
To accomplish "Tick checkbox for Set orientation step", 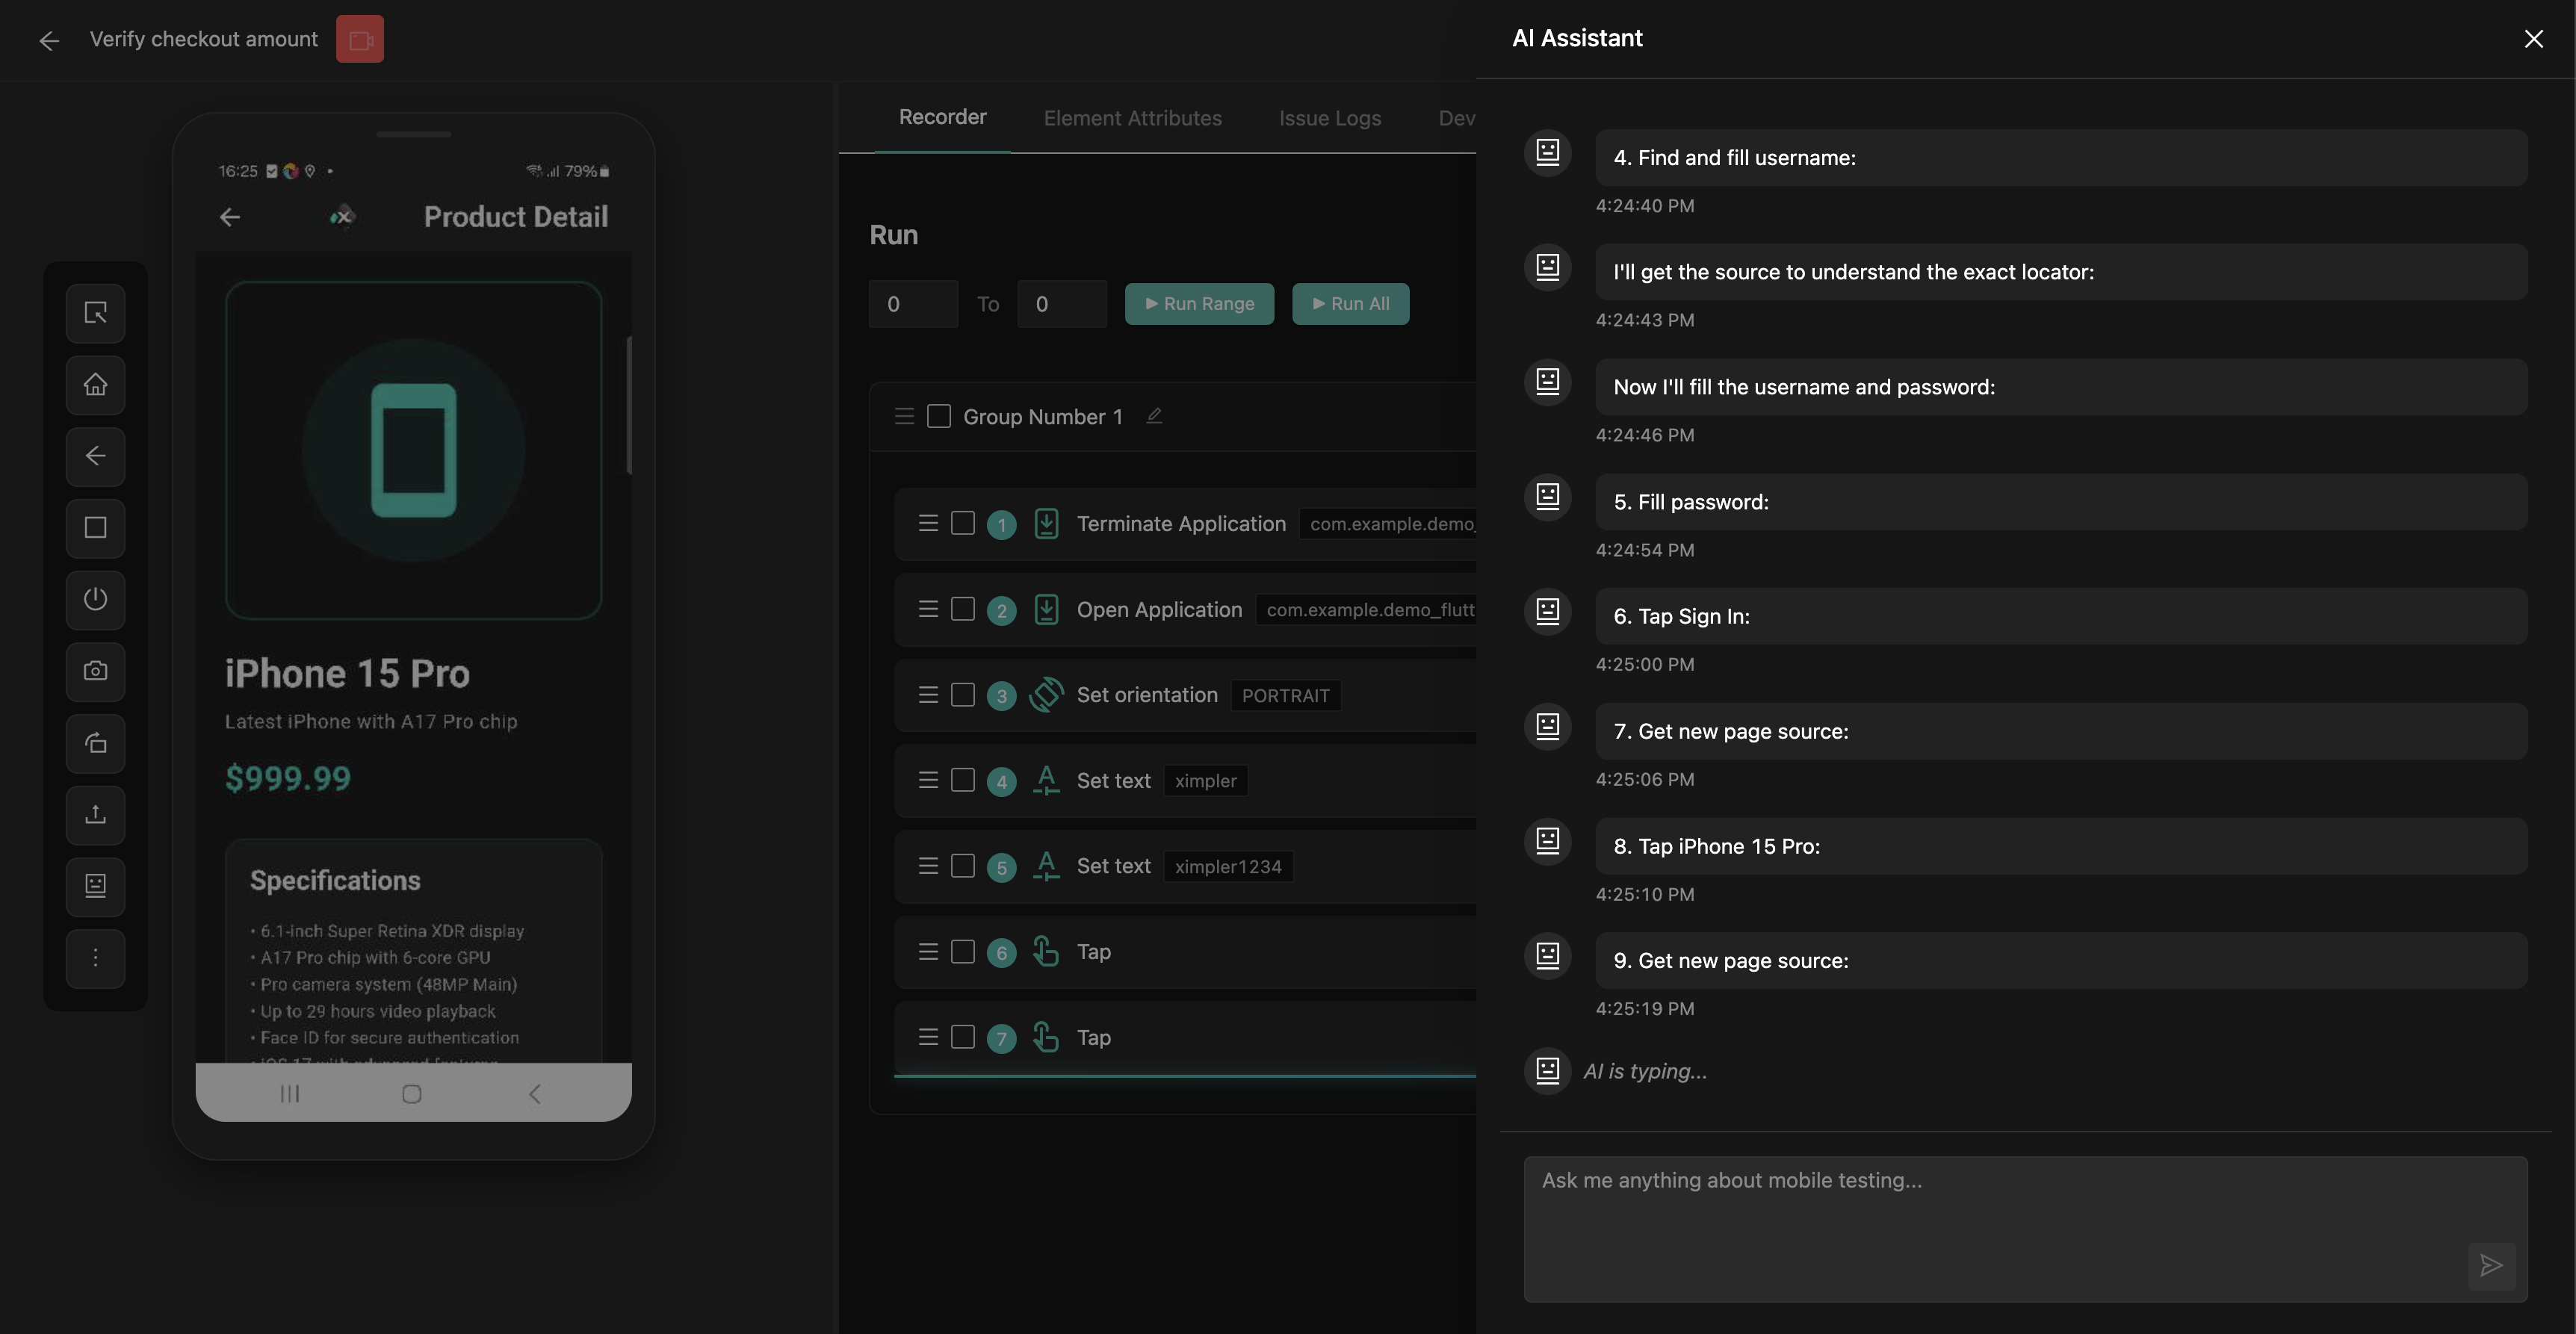I will 962,695.
